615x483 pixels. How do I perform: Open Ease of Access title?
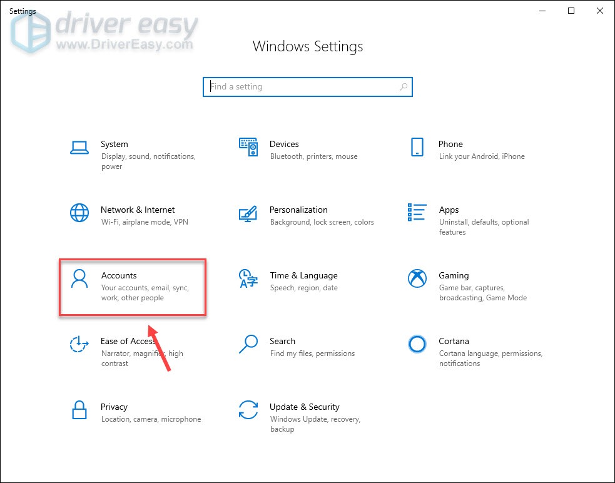128,341
